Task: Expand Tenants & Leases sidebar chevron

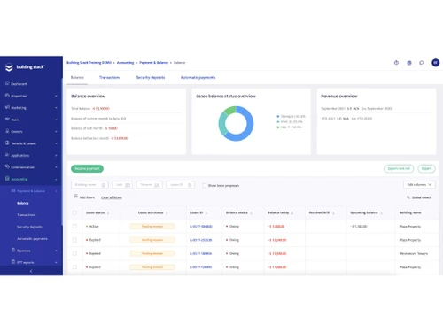Action: [56, 143]
